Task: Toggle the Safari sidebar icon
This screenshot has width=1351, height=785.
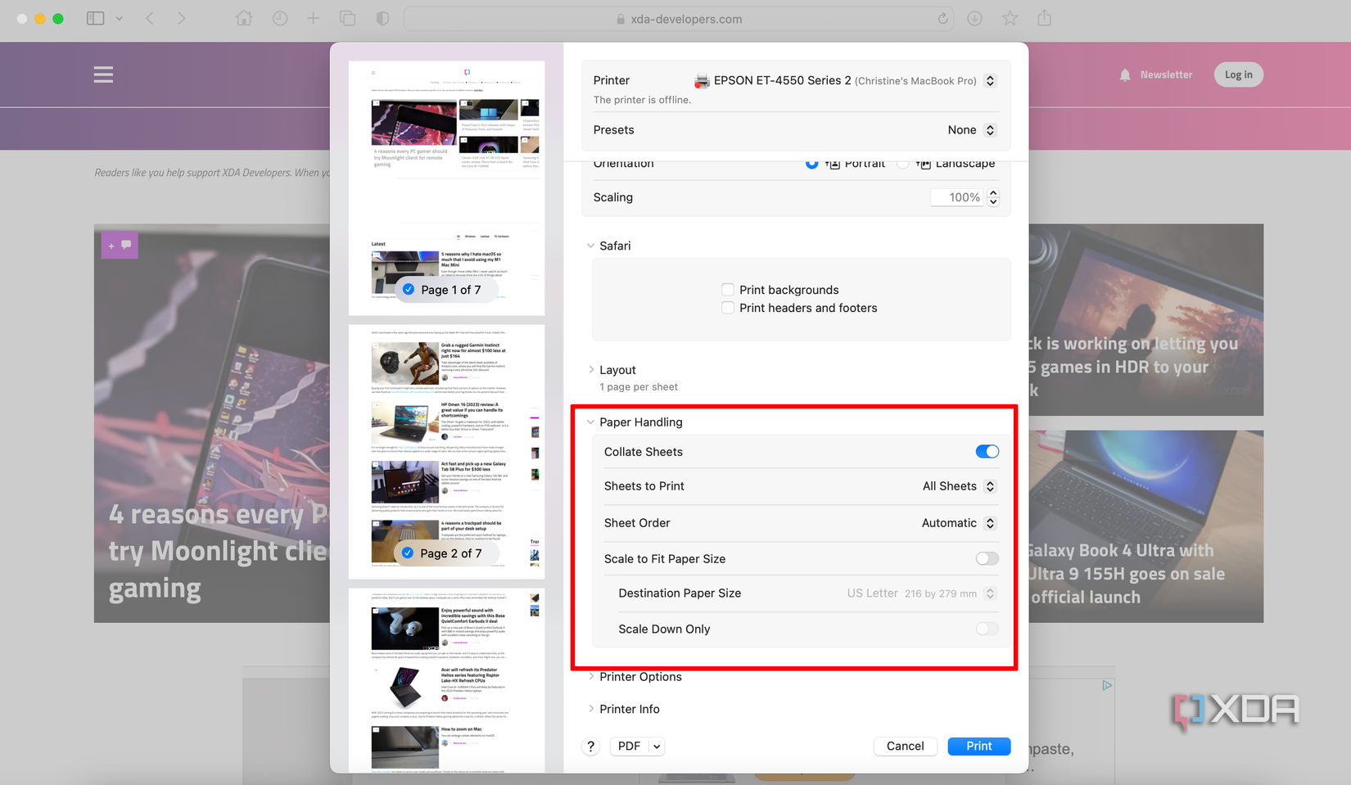Action: click(96, 18)
